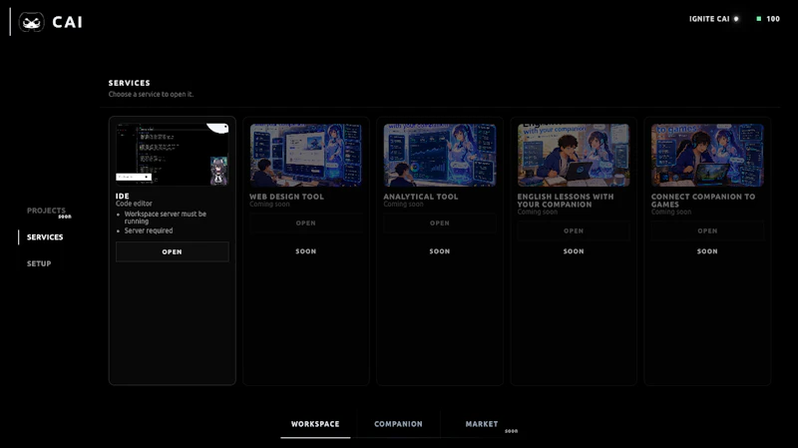Screen dimensions: 798x448
Task: Click 'Code editor' subtitle on IDE card
Action: tap(134, 204)
